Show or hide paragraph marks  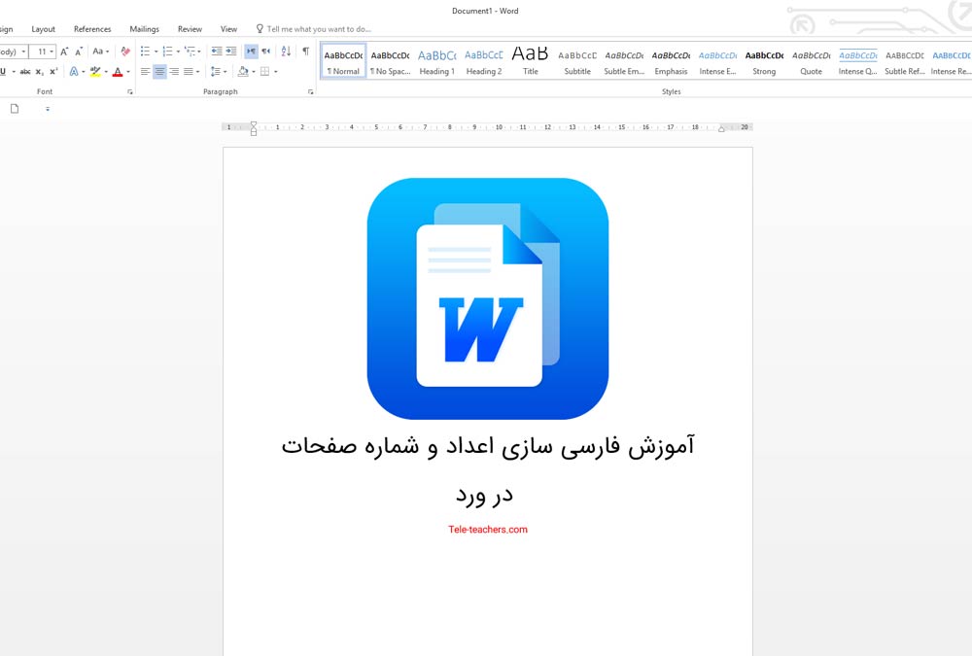coord(305,52)
